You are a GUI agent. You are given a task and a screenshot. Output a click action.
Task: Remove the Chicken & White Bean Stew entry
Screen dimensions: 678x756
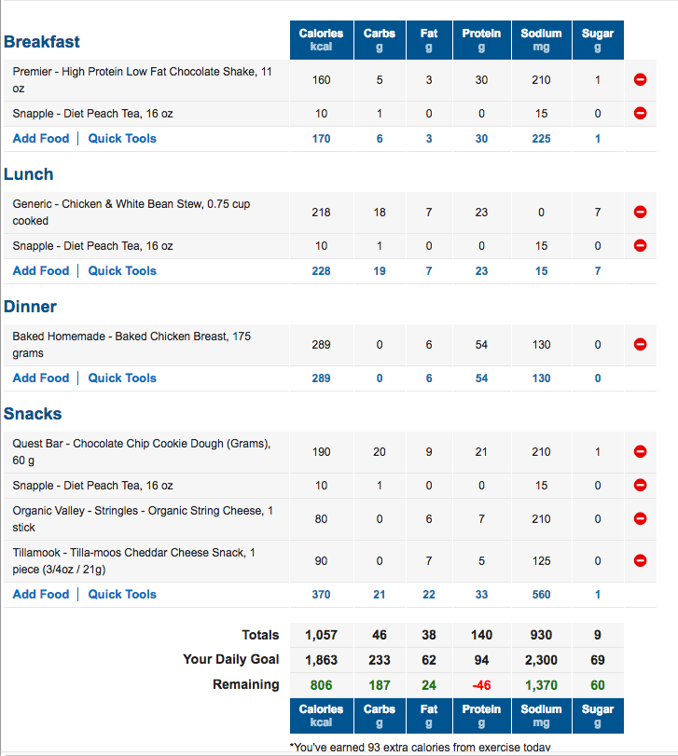click(x=640, y=213)
